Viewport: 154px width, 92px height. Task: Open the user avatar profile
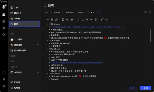click(4, 7)
